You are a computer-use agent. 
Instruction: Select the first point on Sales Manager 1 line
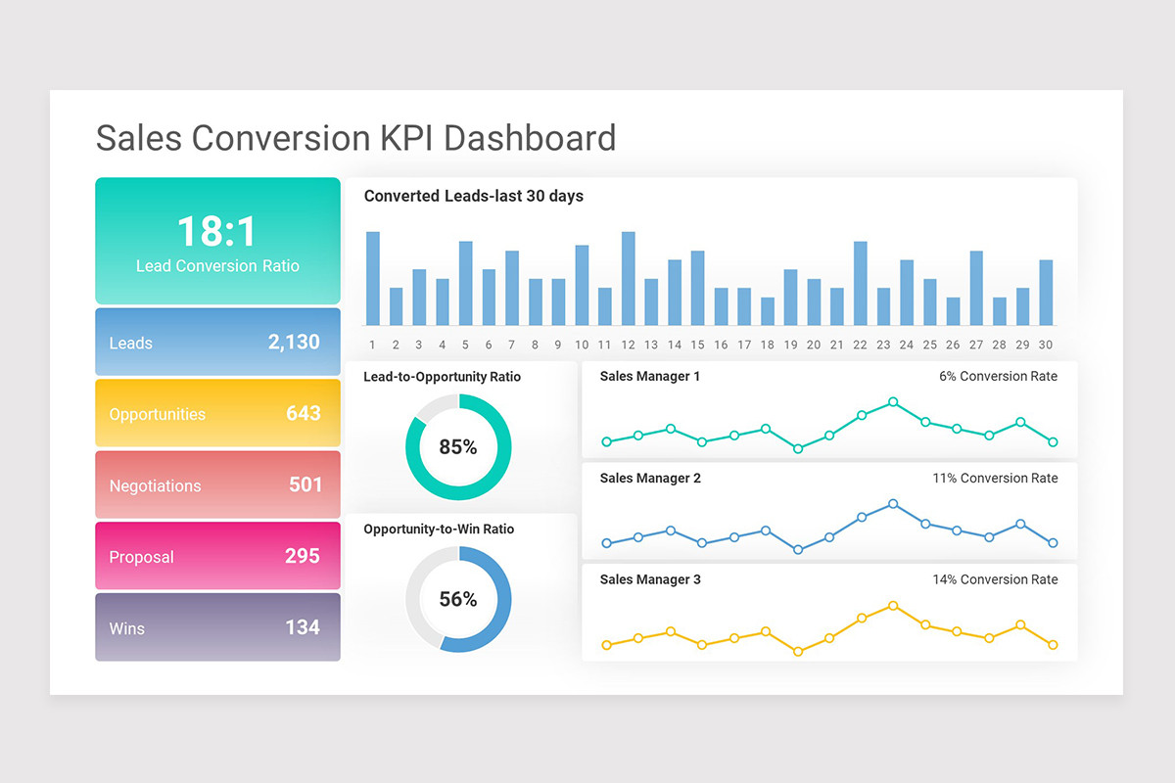pyautogui.click(x=607, y=441)
